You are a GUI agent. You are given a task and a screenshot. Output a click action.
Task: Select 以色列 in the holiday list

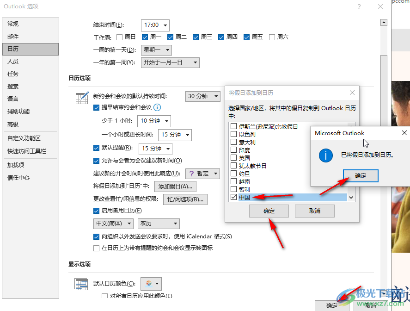247,134
